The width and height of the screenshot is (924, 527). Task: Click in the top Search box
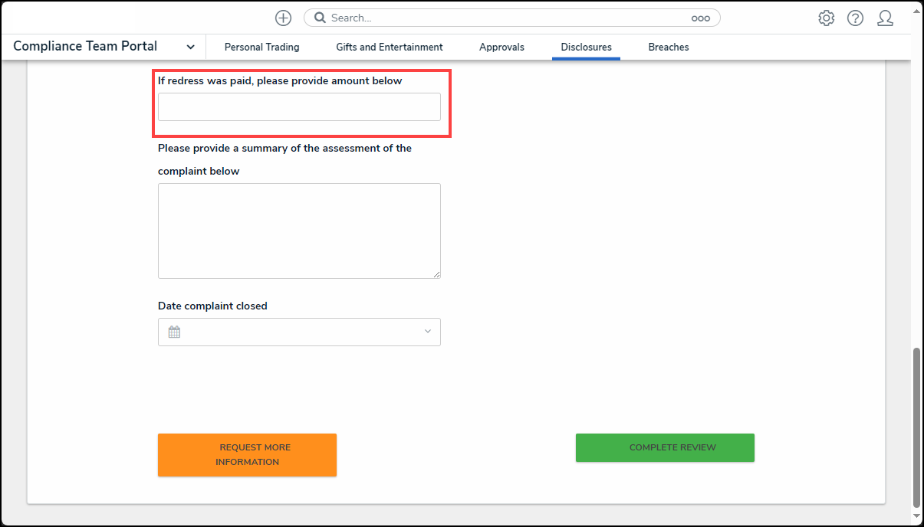point(506,18)
